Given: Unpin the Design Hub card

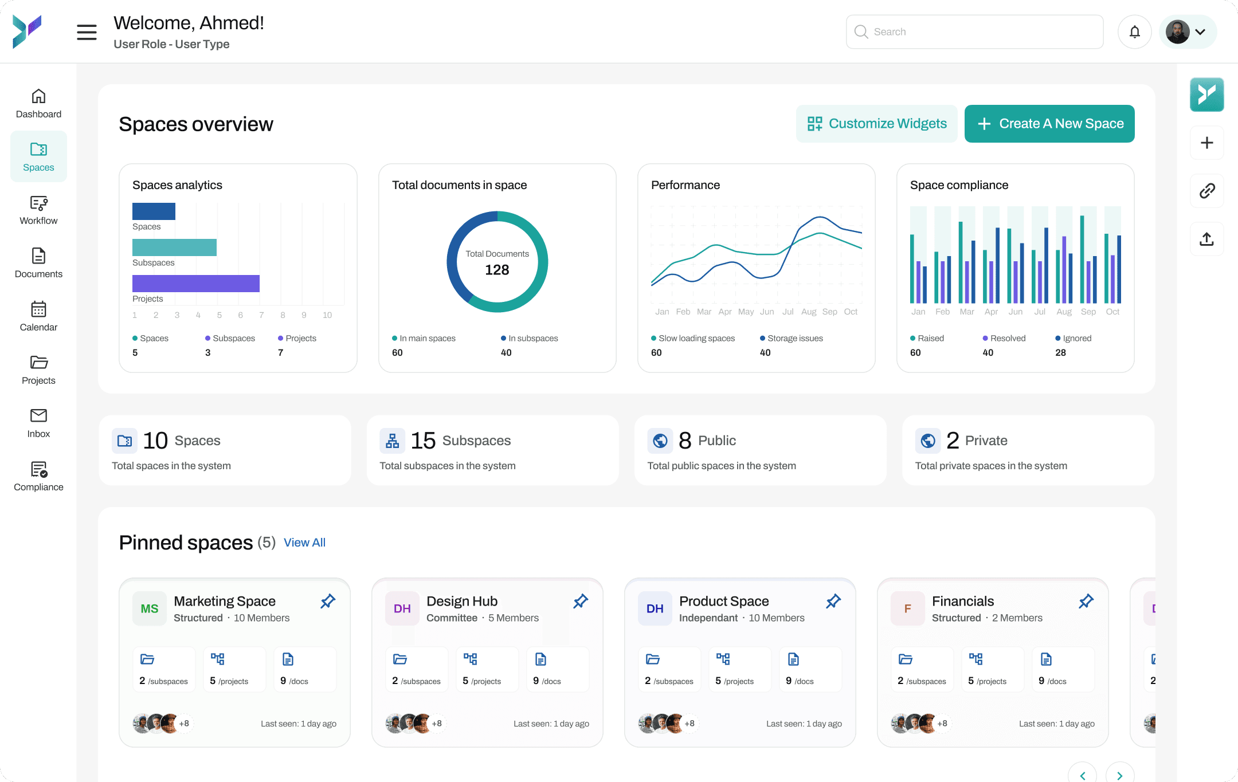Looking at the screenshot, I should (581, 601).
